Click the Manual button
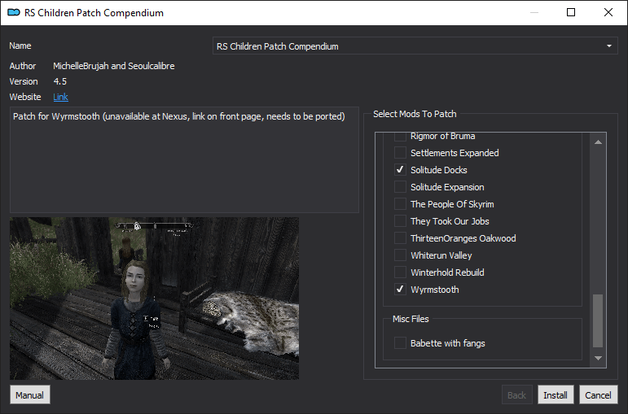 30,395
